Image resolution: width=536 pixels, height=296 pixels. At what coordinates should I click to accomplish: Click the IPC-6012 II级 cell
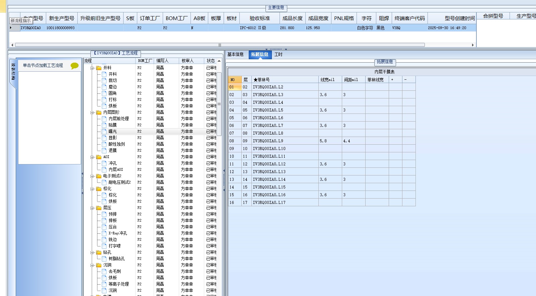pos(260,28)
